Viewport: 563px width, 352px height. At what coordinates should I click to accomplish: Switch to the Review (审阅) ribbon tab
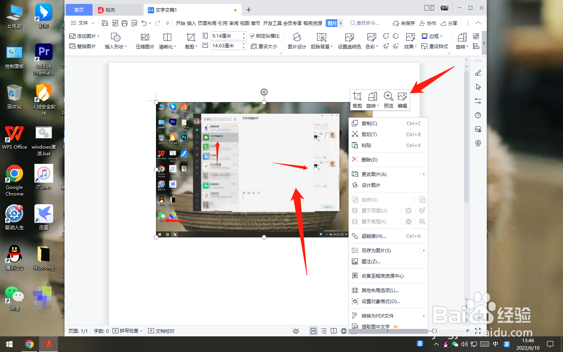pyautogui.click(x=234, y=23)
